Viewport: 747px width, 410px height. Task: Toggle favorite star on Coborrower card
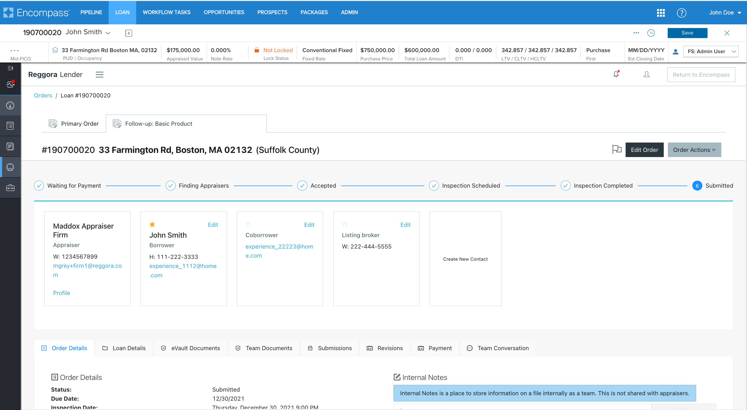(248, 224)
